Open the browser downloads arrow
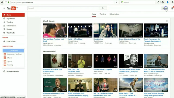Screen dimensions: 174x98 (167, 2)
